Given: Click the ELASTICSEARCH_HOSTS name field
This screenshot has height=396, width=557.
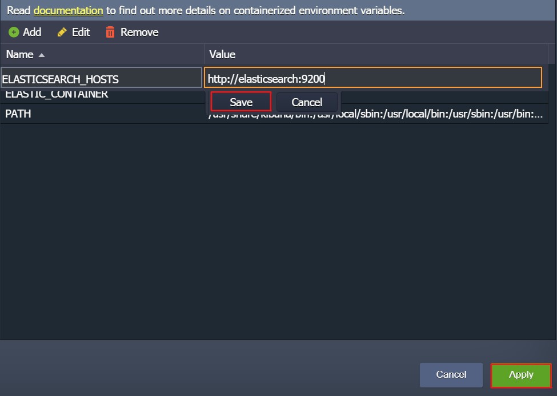Looking at the screenshot, I should click(101, 78).
